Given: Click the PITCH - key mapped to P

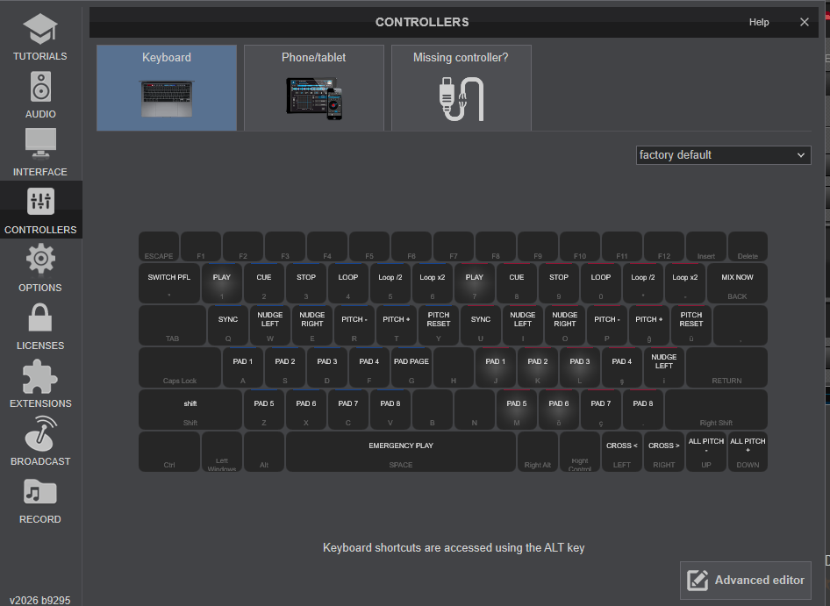Looking at the screenshot, I should 606,325.
